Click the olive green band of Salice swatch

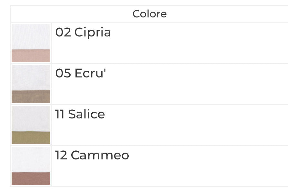[x=31, y=138]
